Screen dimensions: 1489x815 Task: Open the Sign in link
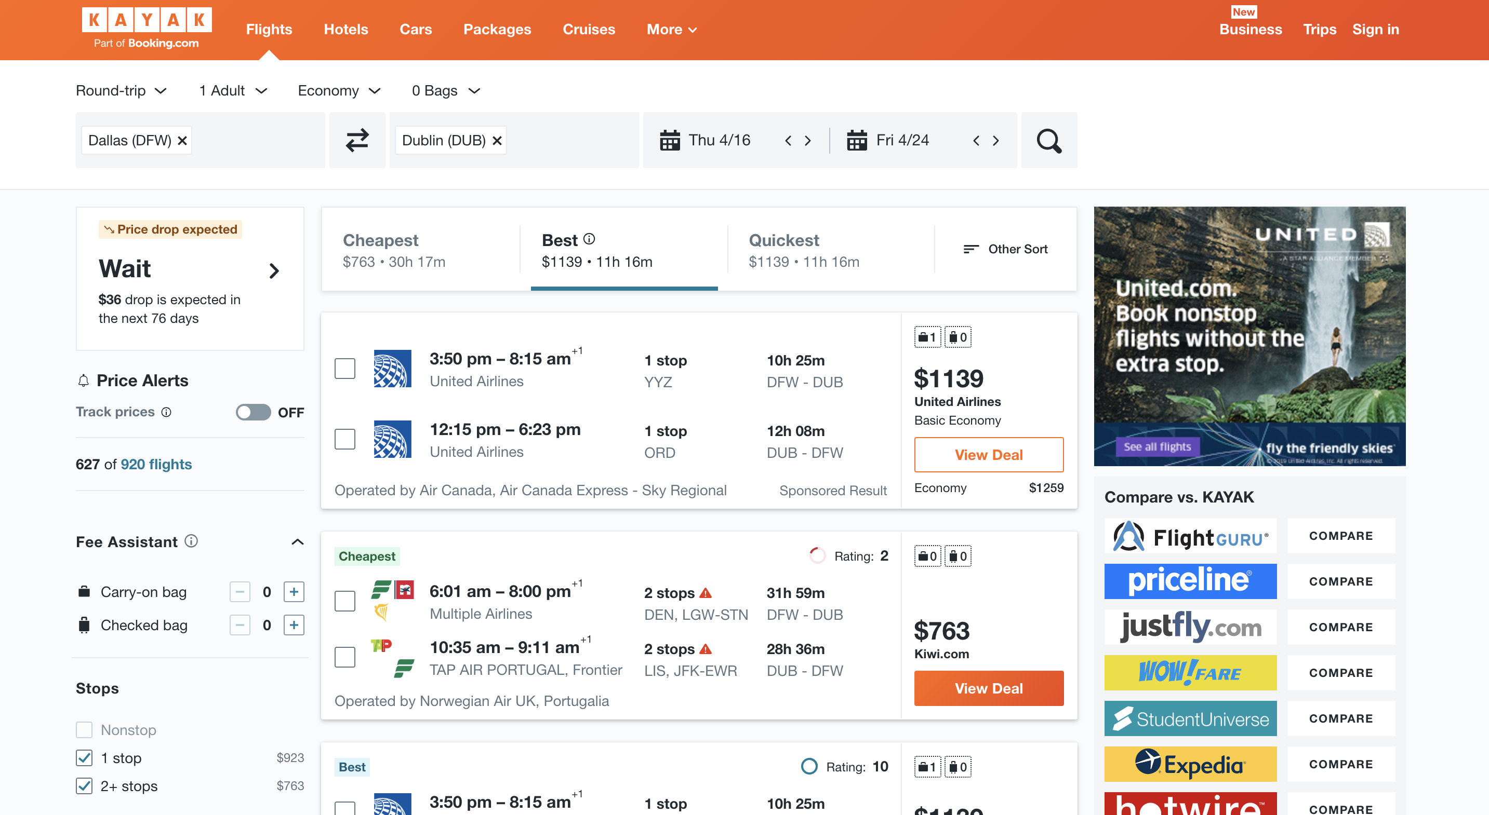1376,30
